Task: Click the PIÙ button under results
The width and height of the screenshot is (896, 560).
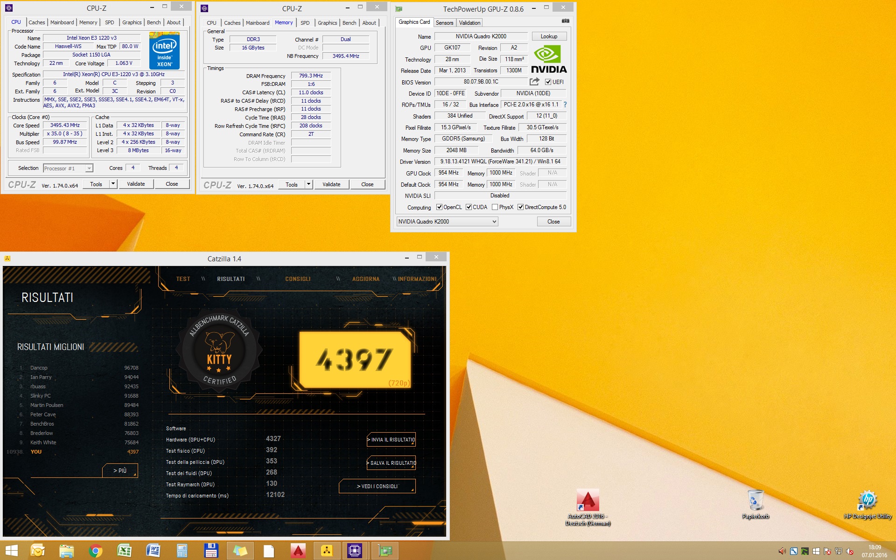Action: (120, 470)
